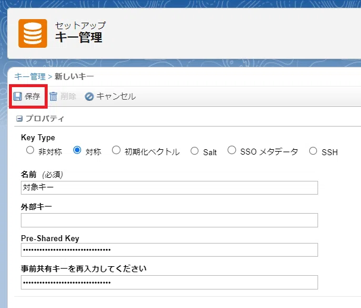Click the greyed 削除 button label
The height and width of the screenshot is (308, 361).
(69, 97)
